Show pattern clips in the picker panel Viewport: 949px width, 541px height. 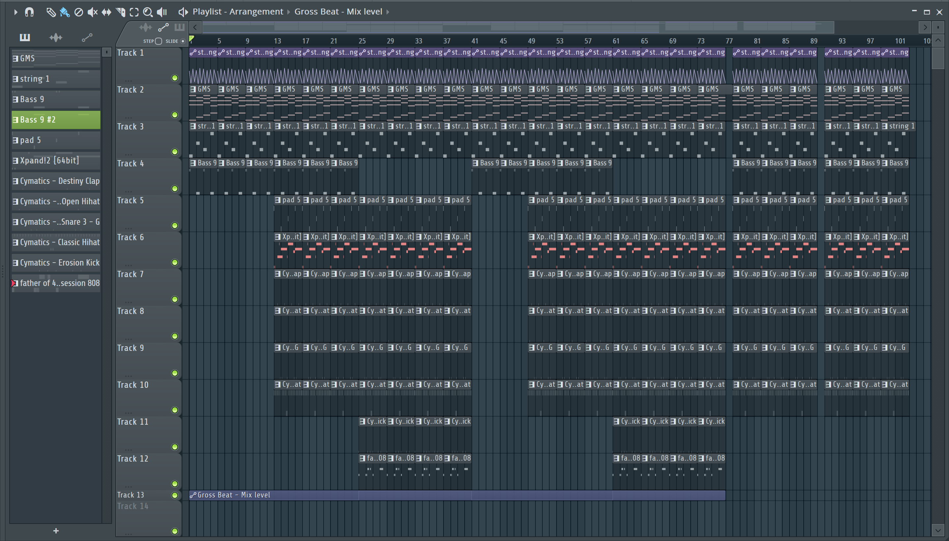click(x=25, y=37)
